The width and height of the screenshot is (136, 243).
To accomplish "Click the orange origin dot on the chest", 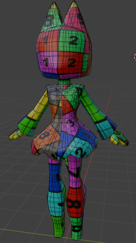I will point(66,98).
